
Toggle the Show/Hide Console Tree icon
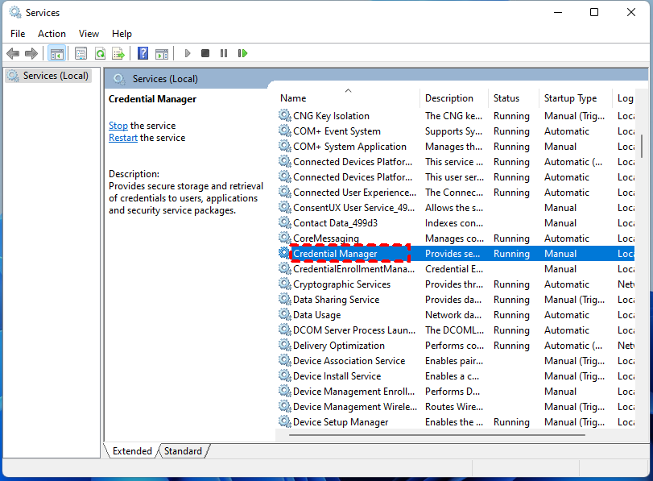point(56,53)
